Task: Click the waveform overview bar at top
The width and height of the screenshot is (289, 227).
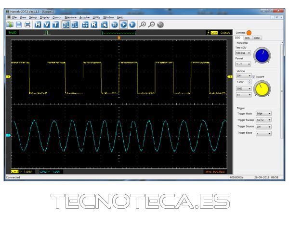Action: [119, 33]
